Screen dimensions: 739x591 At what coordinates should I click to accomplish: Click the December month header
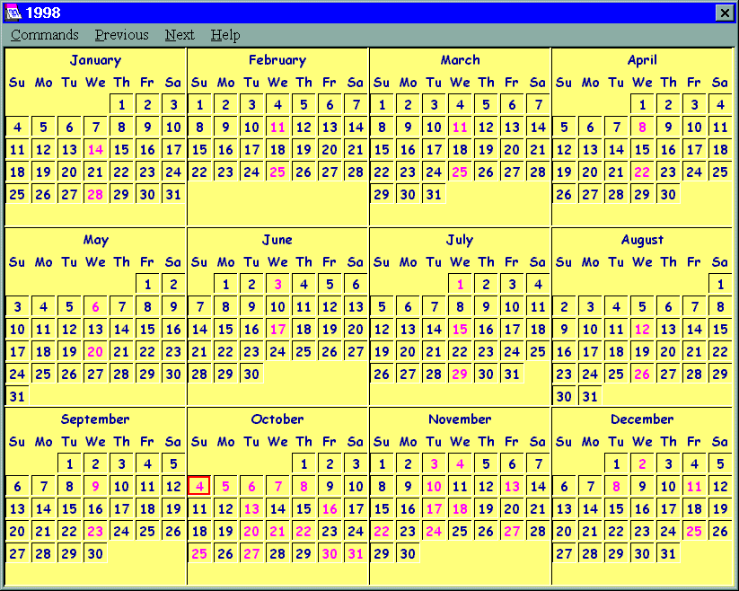[642, 419]
